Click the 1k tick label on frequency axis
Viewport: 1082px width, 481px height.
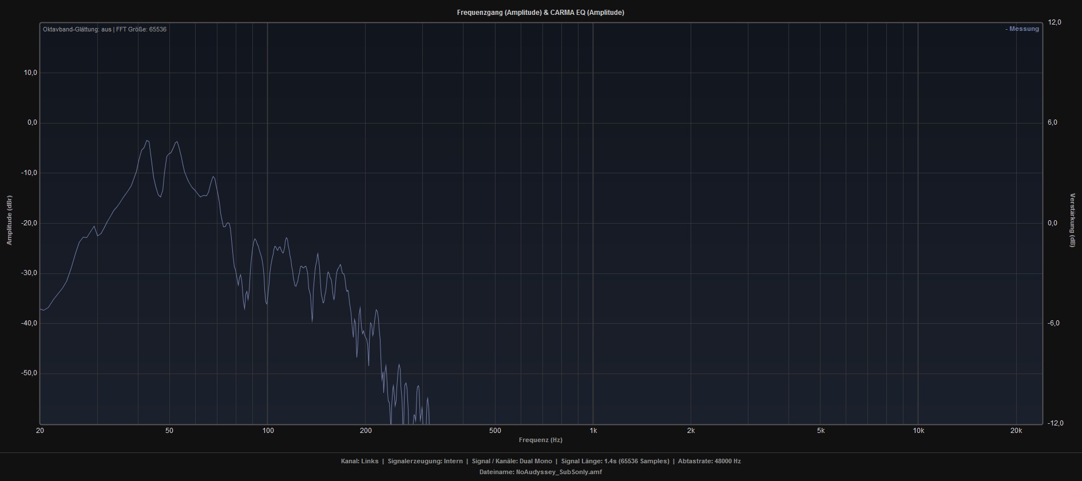click(593, 431)
